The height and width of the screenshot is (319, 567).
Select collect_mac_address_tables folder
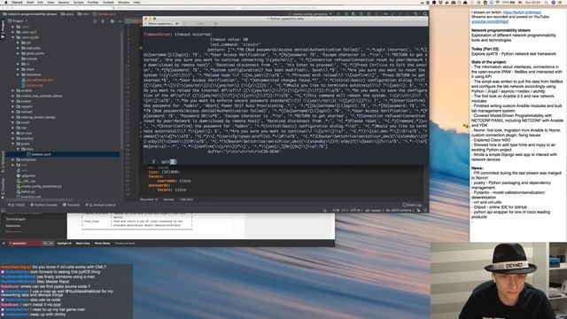click(39, 96)
